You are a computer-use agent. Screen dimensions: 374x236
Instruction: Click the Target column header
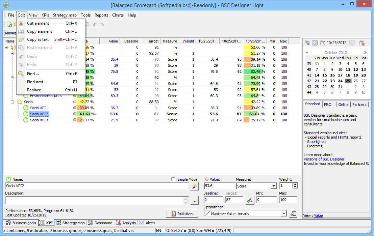pyautogui.click(x=150, y=41)
